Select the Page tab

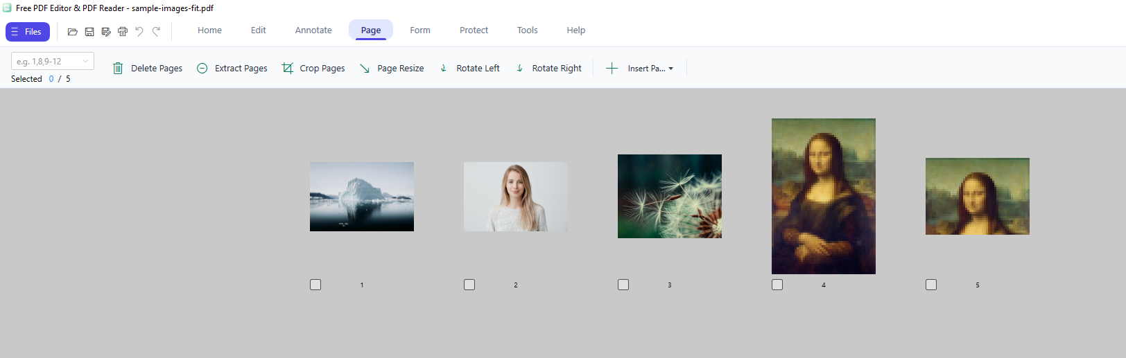371,30
